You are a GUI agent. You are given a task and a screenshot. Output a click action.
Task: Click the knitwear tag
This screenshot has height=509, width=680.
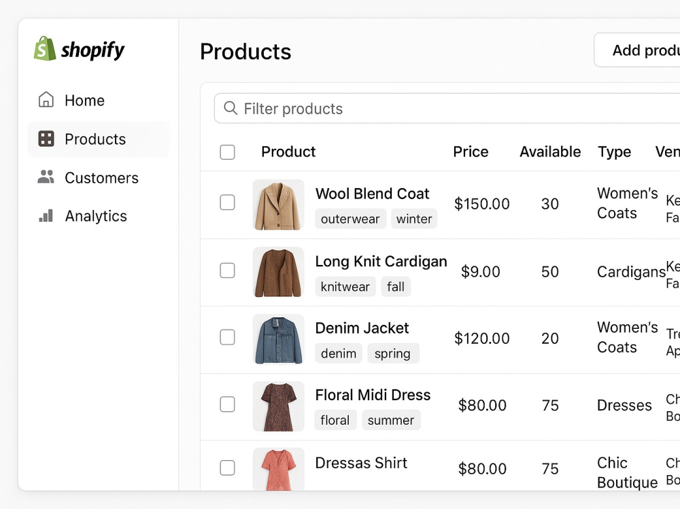coord(345,287)
